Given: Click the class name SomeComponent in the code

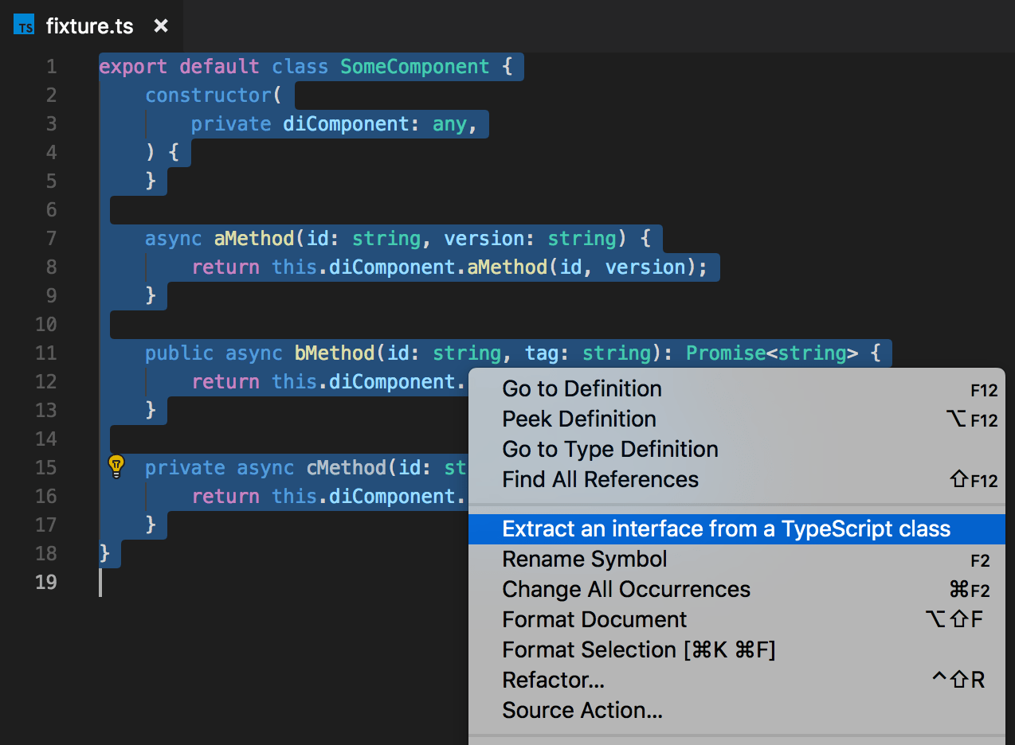Looking at the screenshot, I should tap(414, 67).
